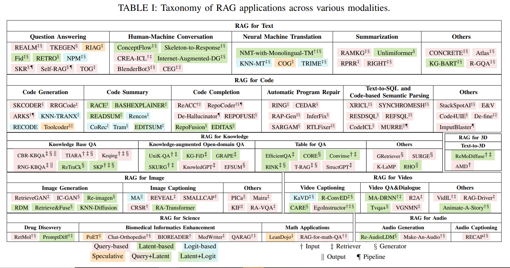The image size is (510, 268).
Task: Select the LeanDojo entry
Action: [x=281, y=237]
